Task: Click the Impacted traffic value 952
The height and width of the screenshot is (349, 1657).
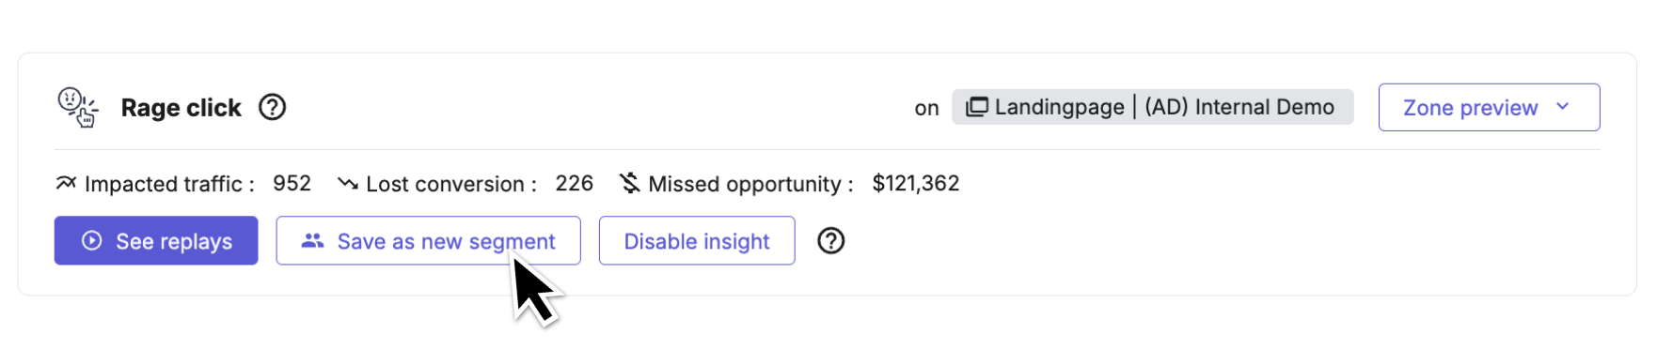Action: (292, 183)
